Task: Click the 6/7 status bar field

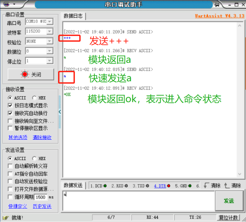Action: 111,217
